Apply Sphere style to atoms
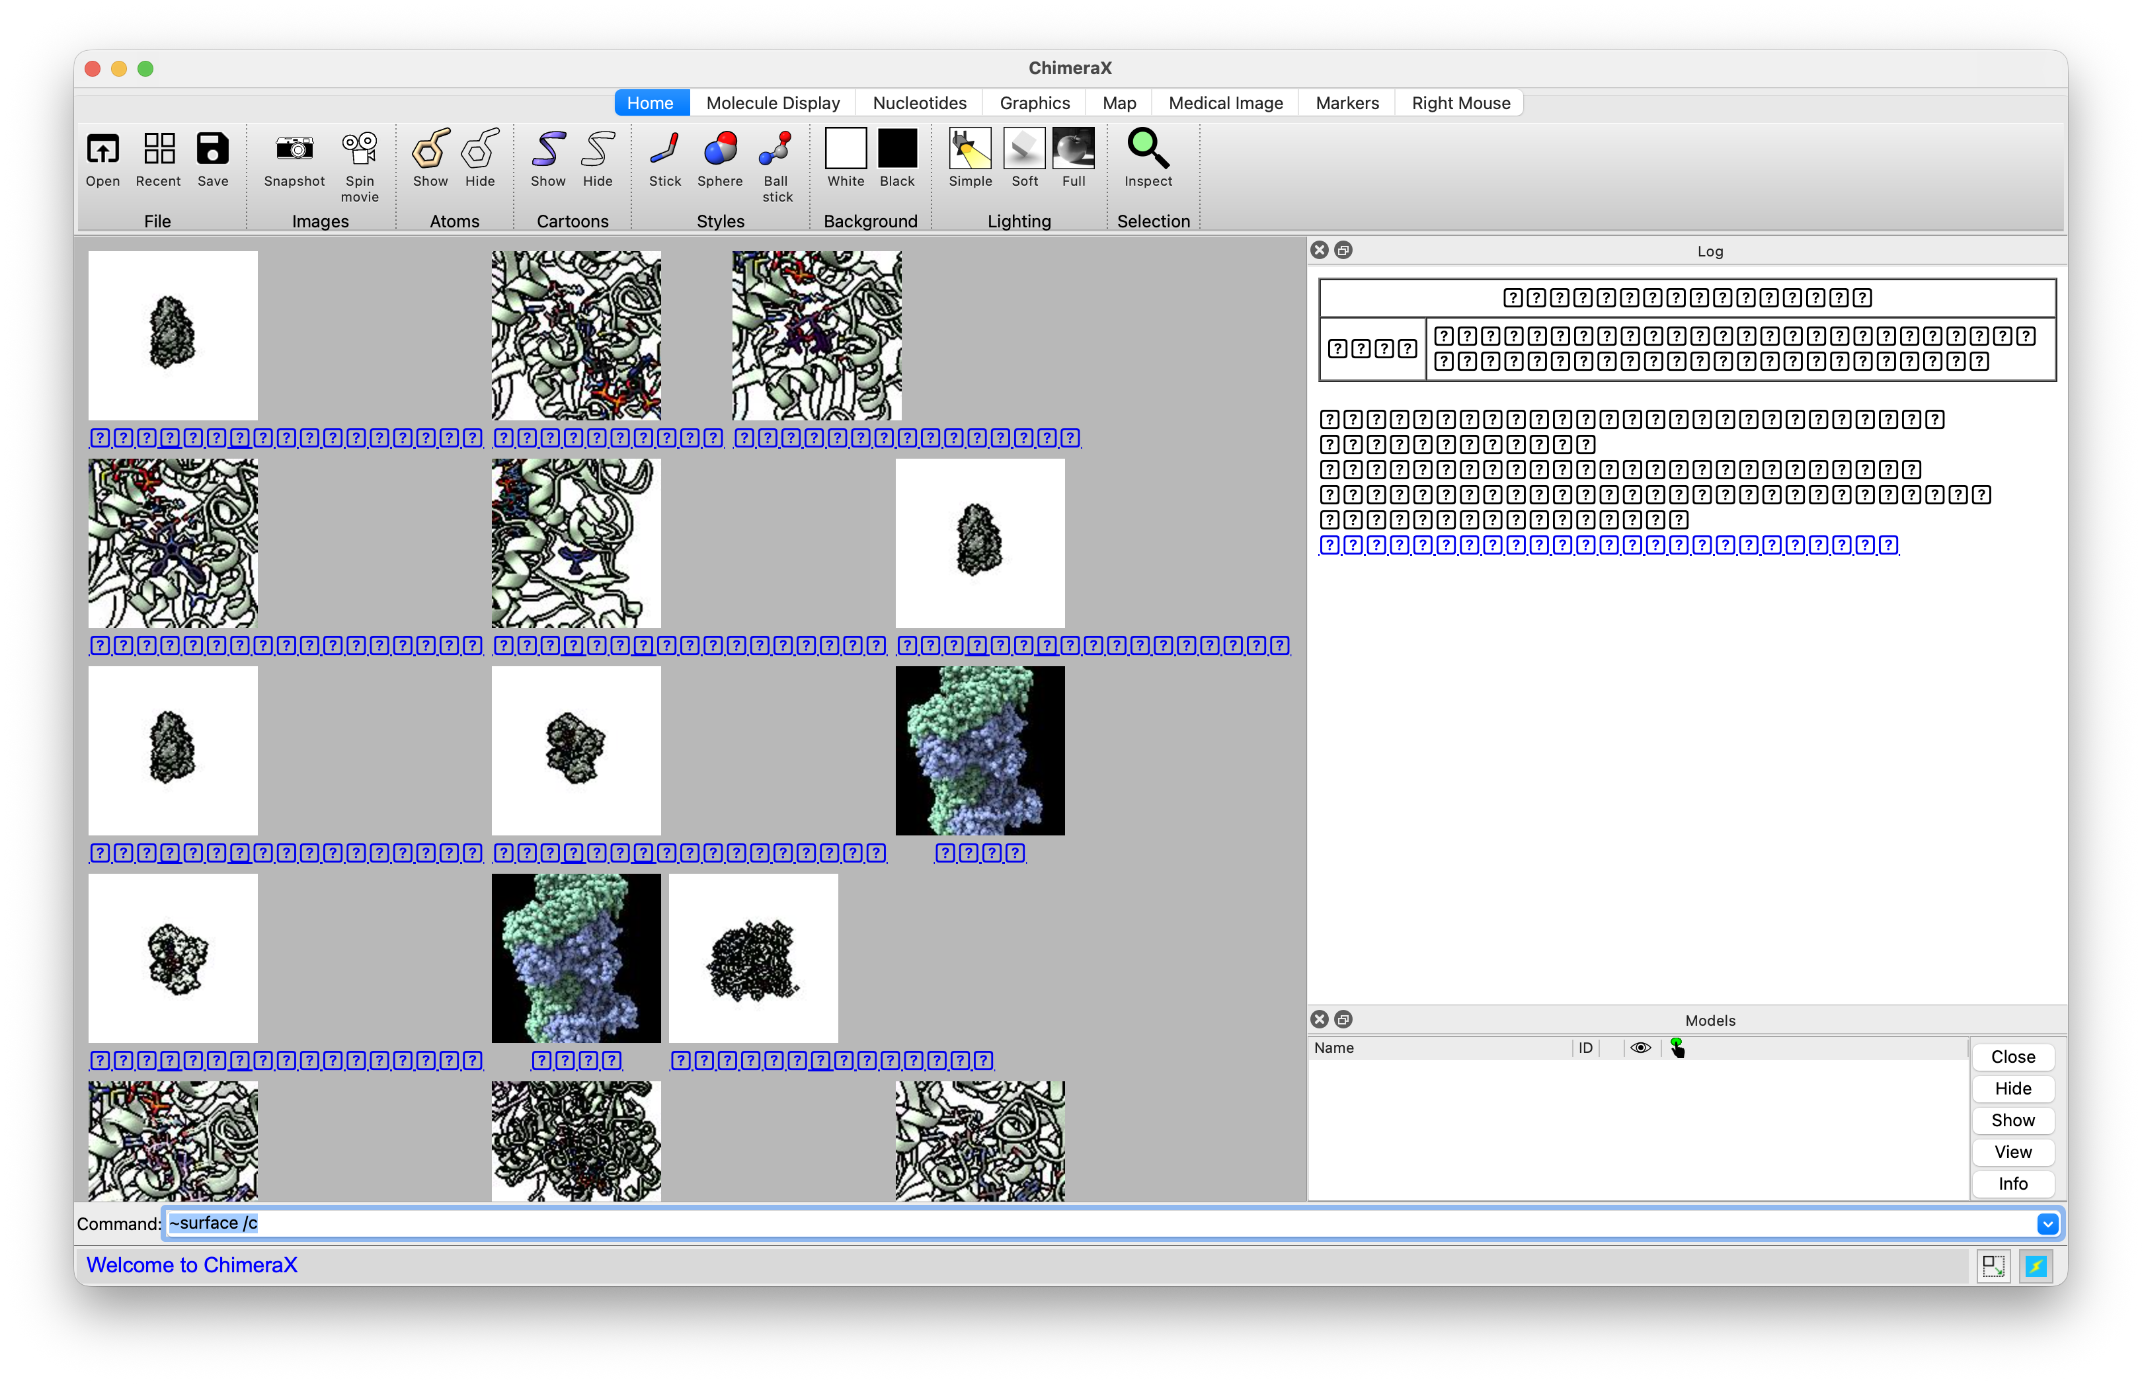Screen dimensions: 2142x1384 tap(720, 149)
